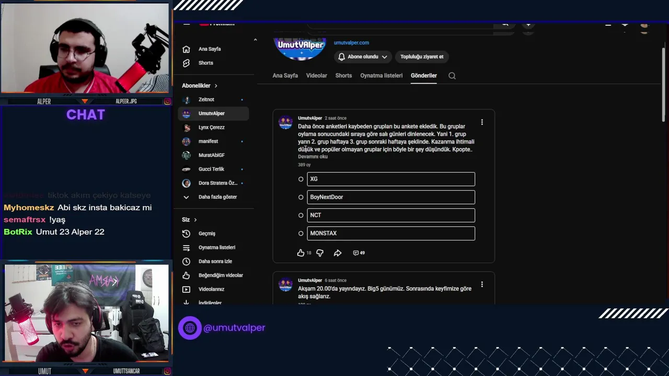Click Topluluğu ziyaret et button
This screenshot has height=376, width=669.
pyautogui.click(x=422, y=57)
